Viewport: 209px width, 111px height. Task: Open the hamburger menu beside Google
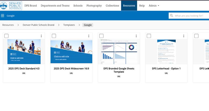pyautogui.click(x=2, y=16)
